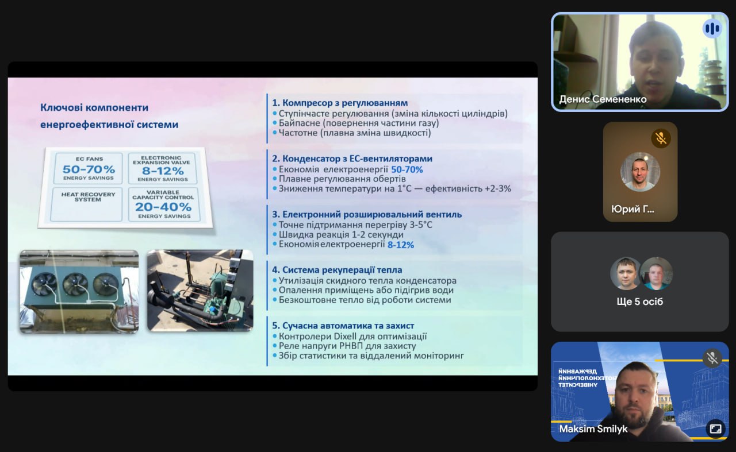Viewport: 736px width, 452px height.
Task: Click the EC FANS 50-70% card
Action: click(x=87, y=168)
